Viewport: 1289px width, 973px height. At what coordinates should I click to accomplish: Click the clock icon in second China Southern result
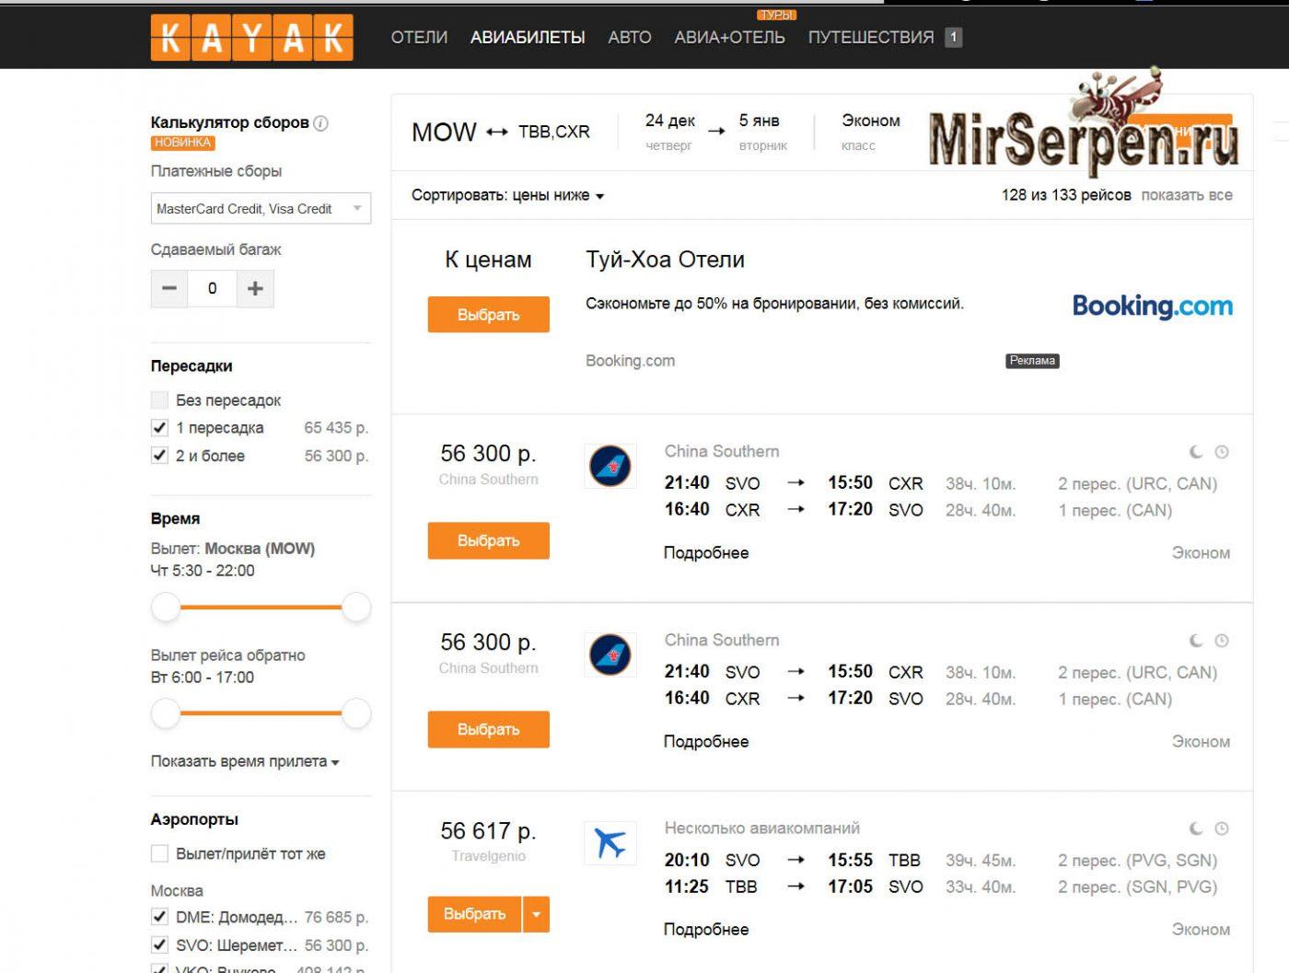click(1222, 641)
